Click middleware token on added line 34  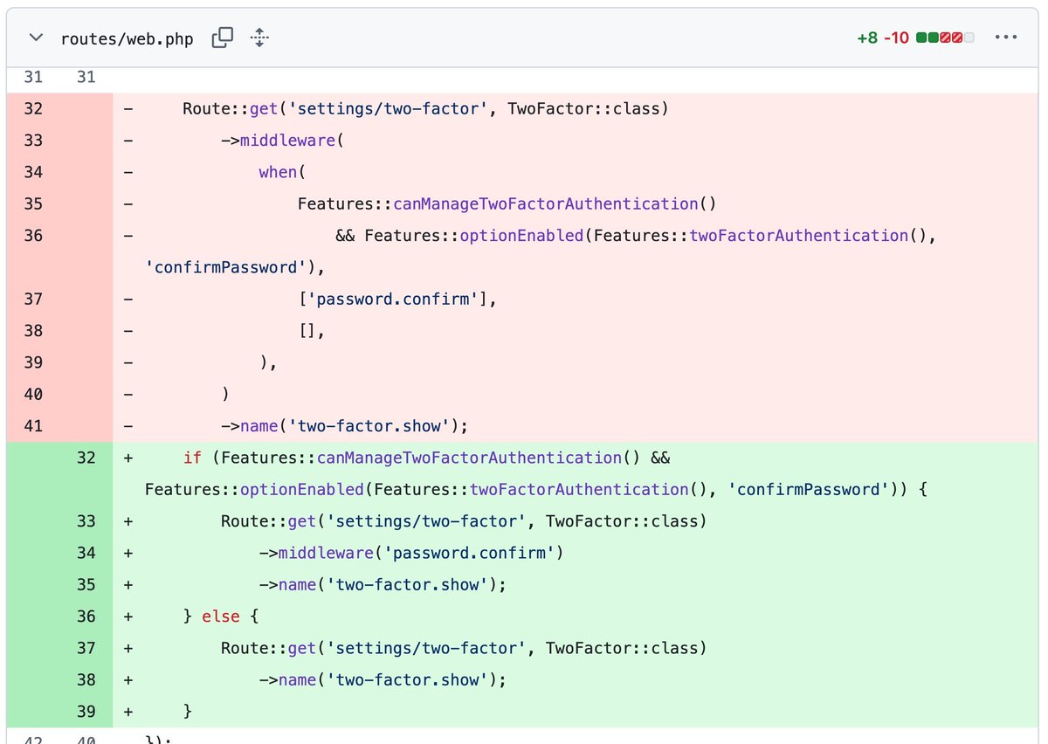[x=326, y=553]
